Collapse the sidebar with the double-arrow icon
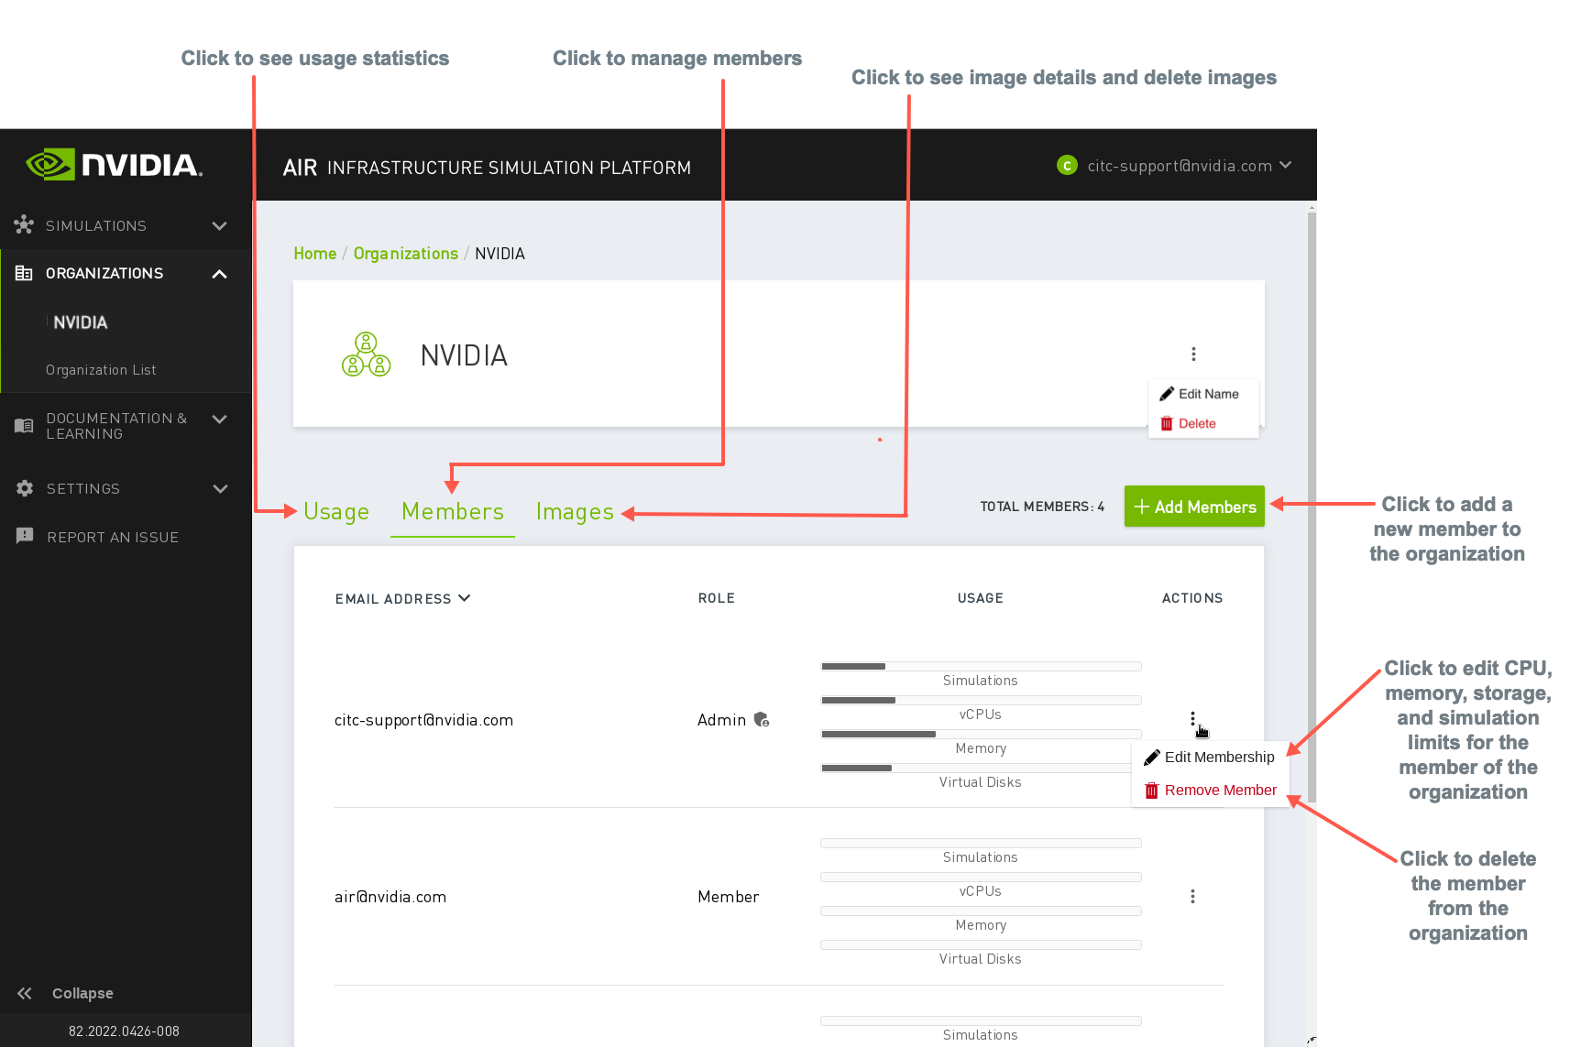This screenshot has width=1570, height=1047. point(24,993)
